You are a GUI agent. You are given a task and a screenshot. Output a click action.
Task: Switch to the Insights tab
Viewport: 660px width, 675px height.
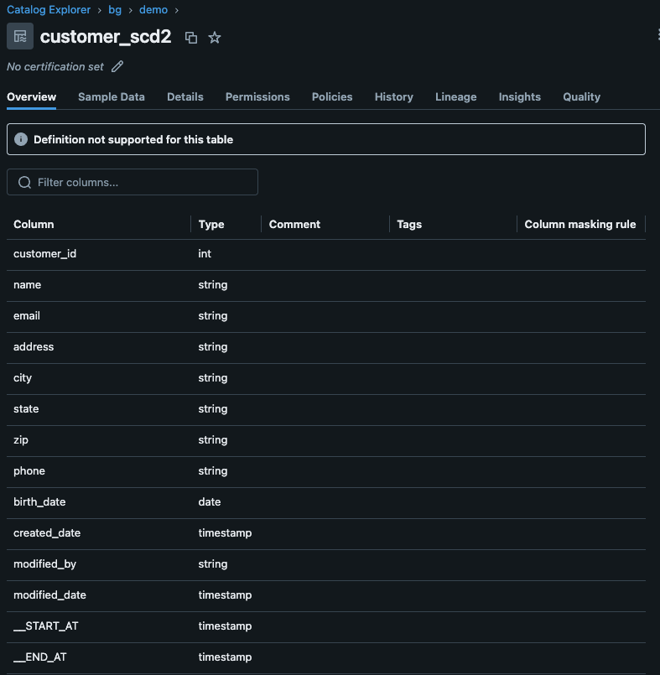coord(520,97)
